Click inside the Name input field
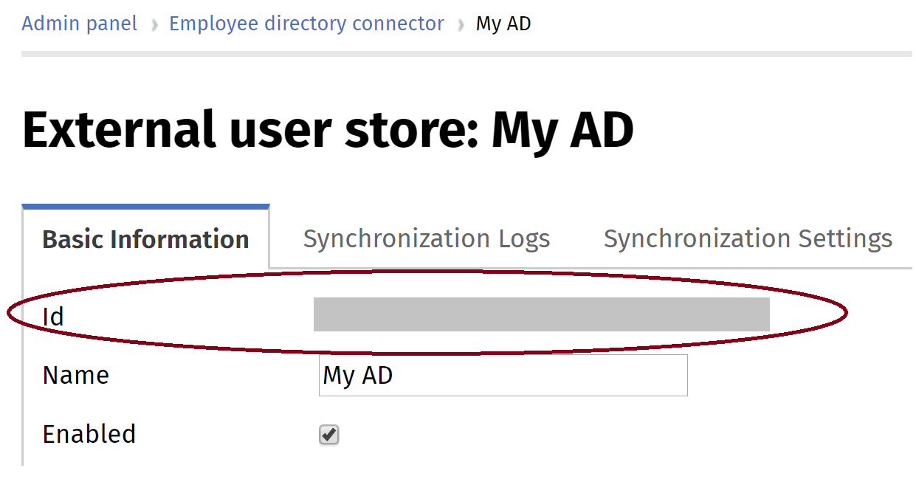 tap(503, 375)
